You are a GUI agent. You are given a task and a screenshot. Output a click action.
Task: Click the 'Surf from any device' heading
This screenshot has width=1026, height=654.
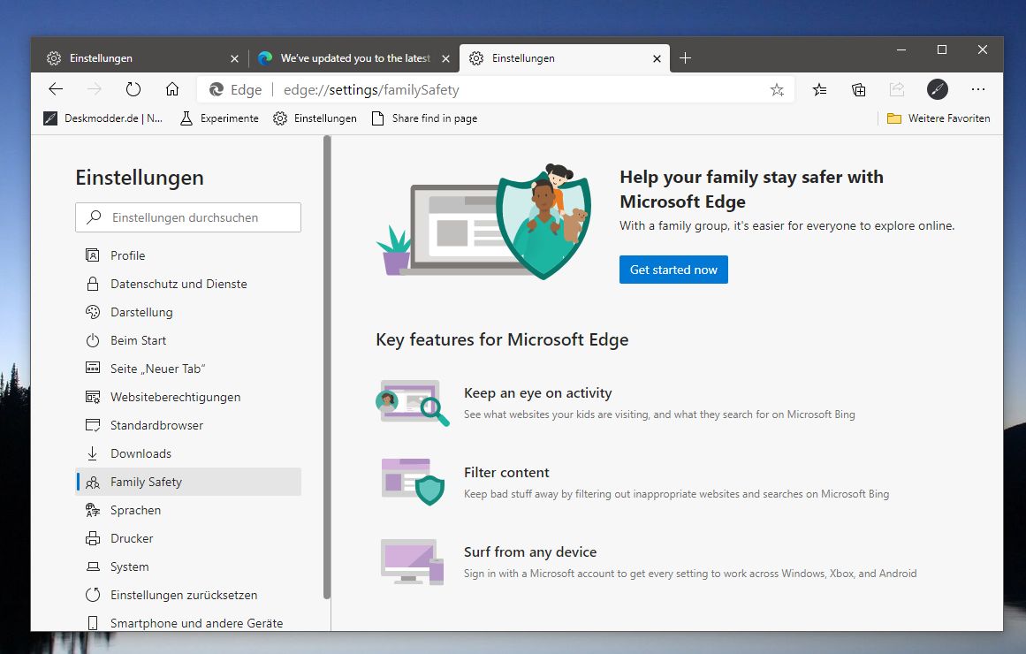click(530, 551)
